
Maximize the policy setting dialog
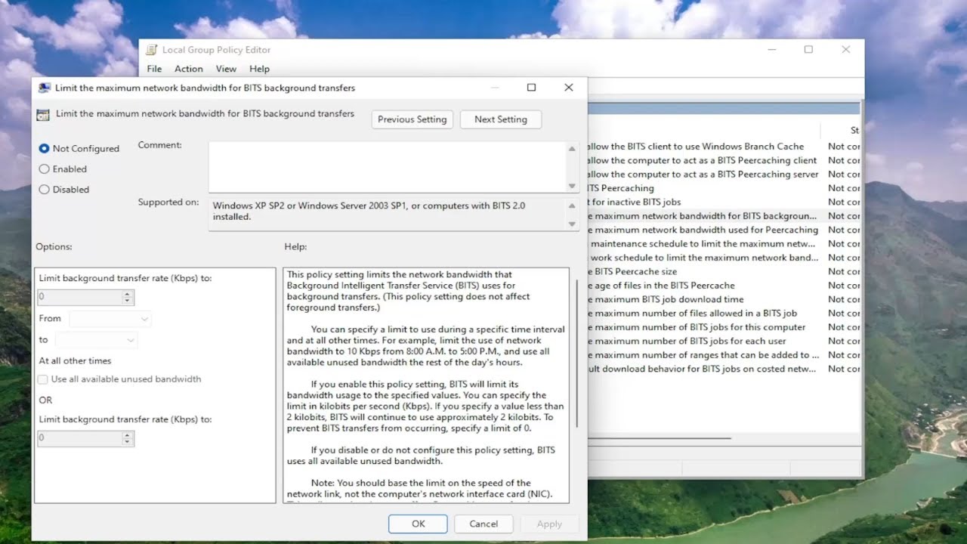531,88
